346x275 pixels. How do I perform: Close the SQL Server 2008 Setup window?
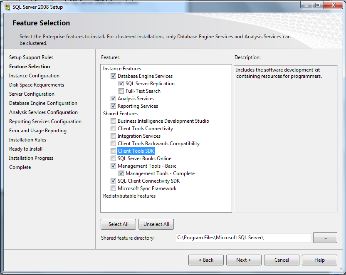[333, 5]
